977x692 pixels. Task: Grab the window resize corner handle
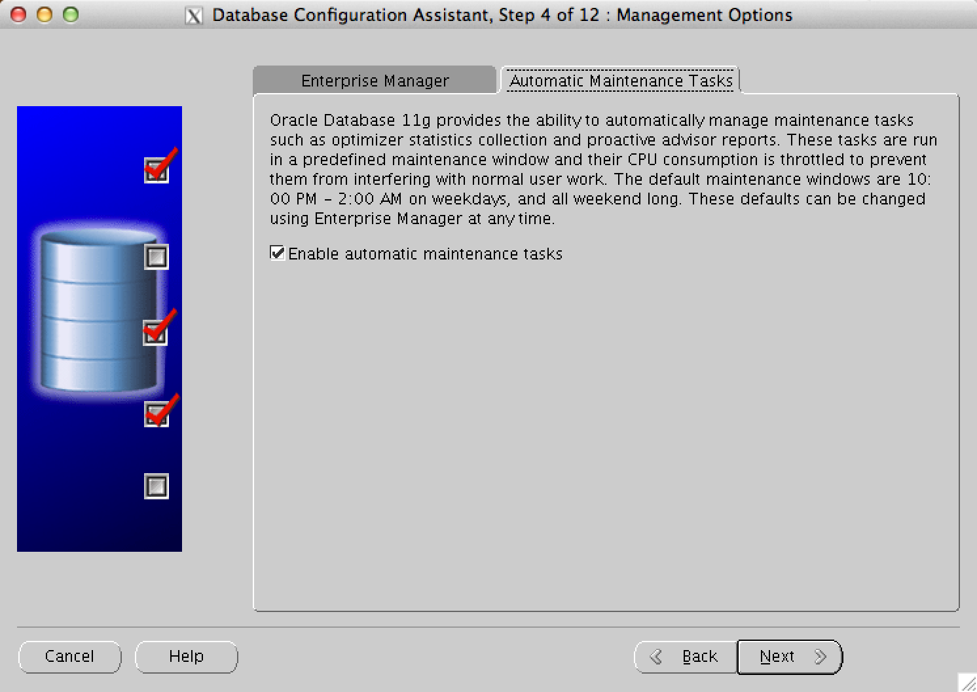click(x=967, y=682)
